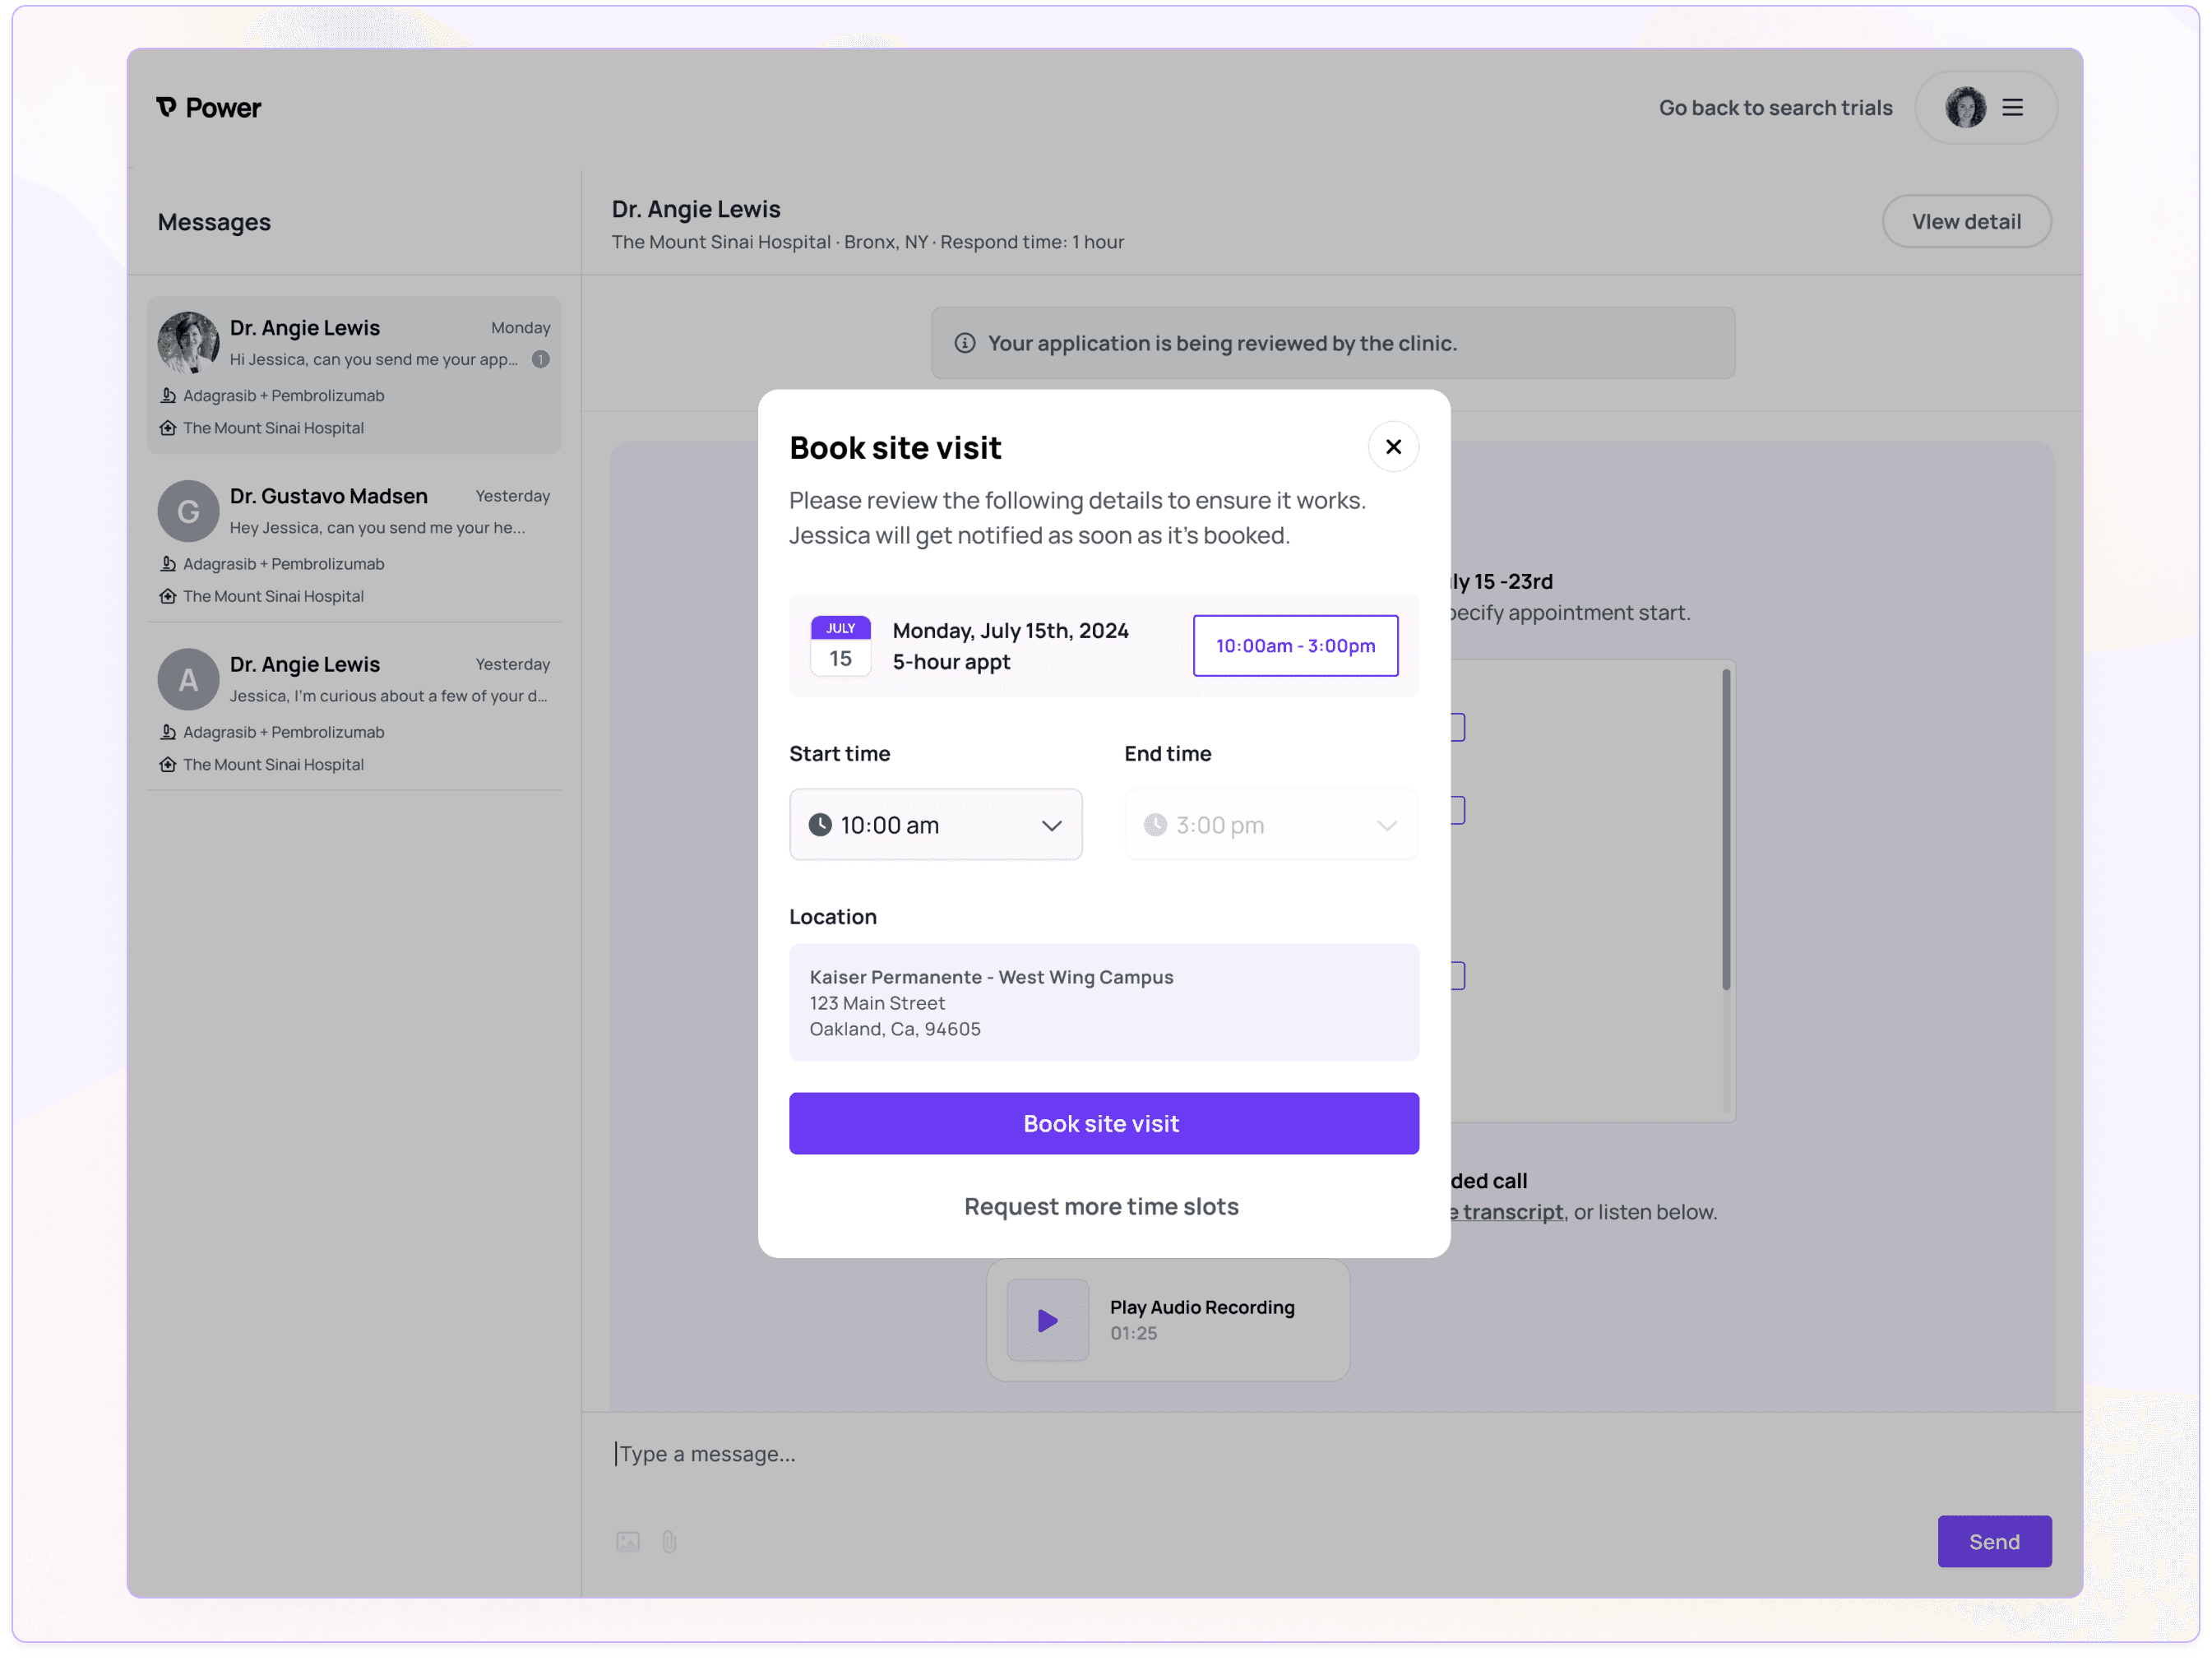Click the View detail button
The image size is (2212, 1661).
1965,222
